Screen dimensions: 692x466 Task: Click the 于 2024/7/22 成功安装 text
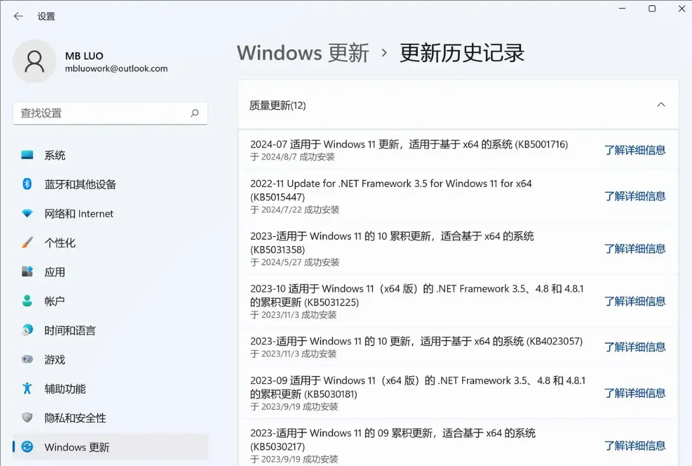pos(295,210)
